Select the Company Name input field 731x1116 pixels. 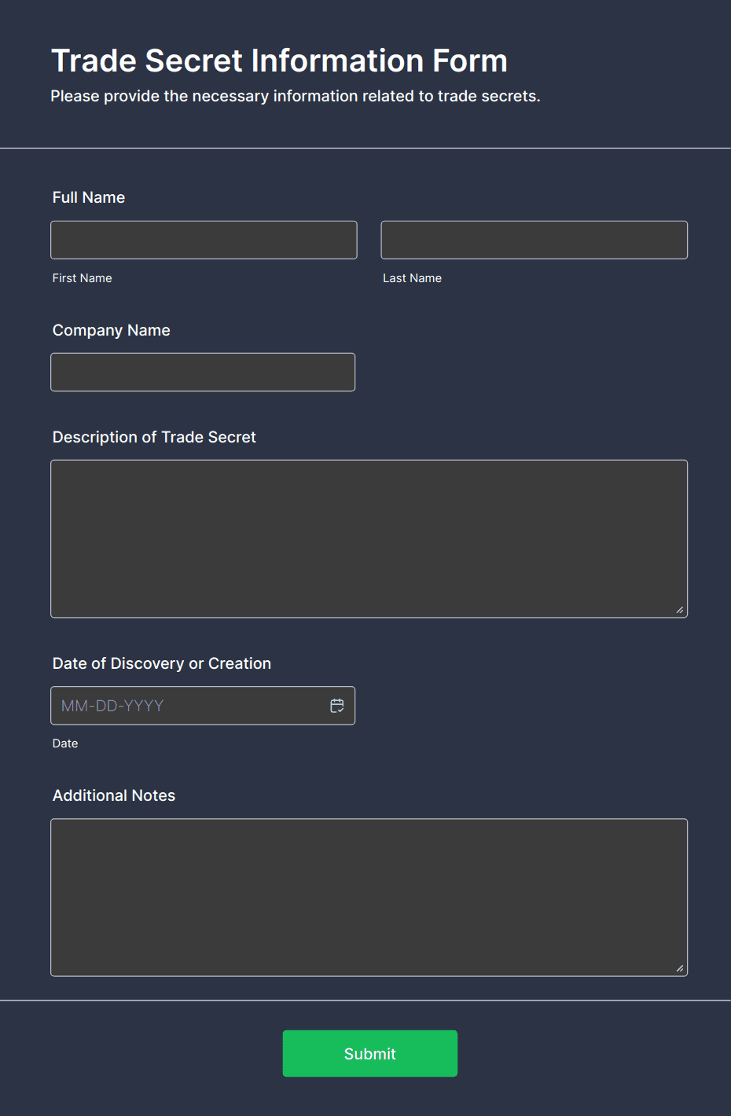point(203,372)
